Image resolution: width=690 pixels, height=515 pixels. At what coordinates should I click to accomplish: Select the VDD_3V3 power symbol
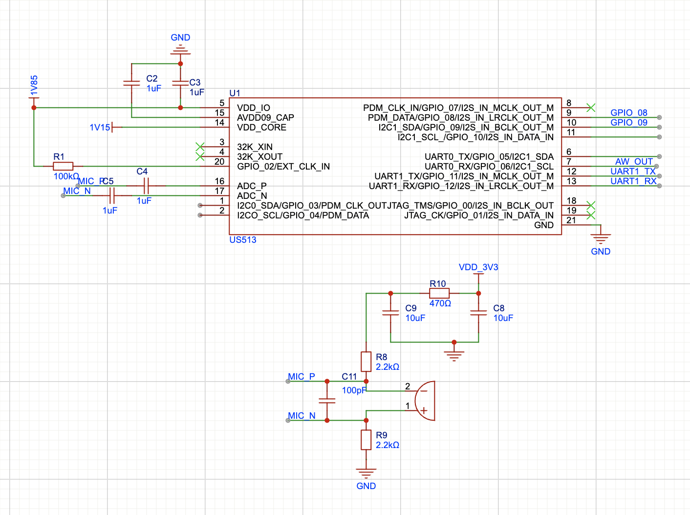point(478,267)
